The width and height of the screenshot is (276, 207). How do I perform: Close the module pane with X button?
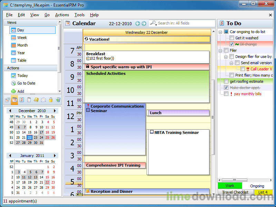(x=270, y=15)
